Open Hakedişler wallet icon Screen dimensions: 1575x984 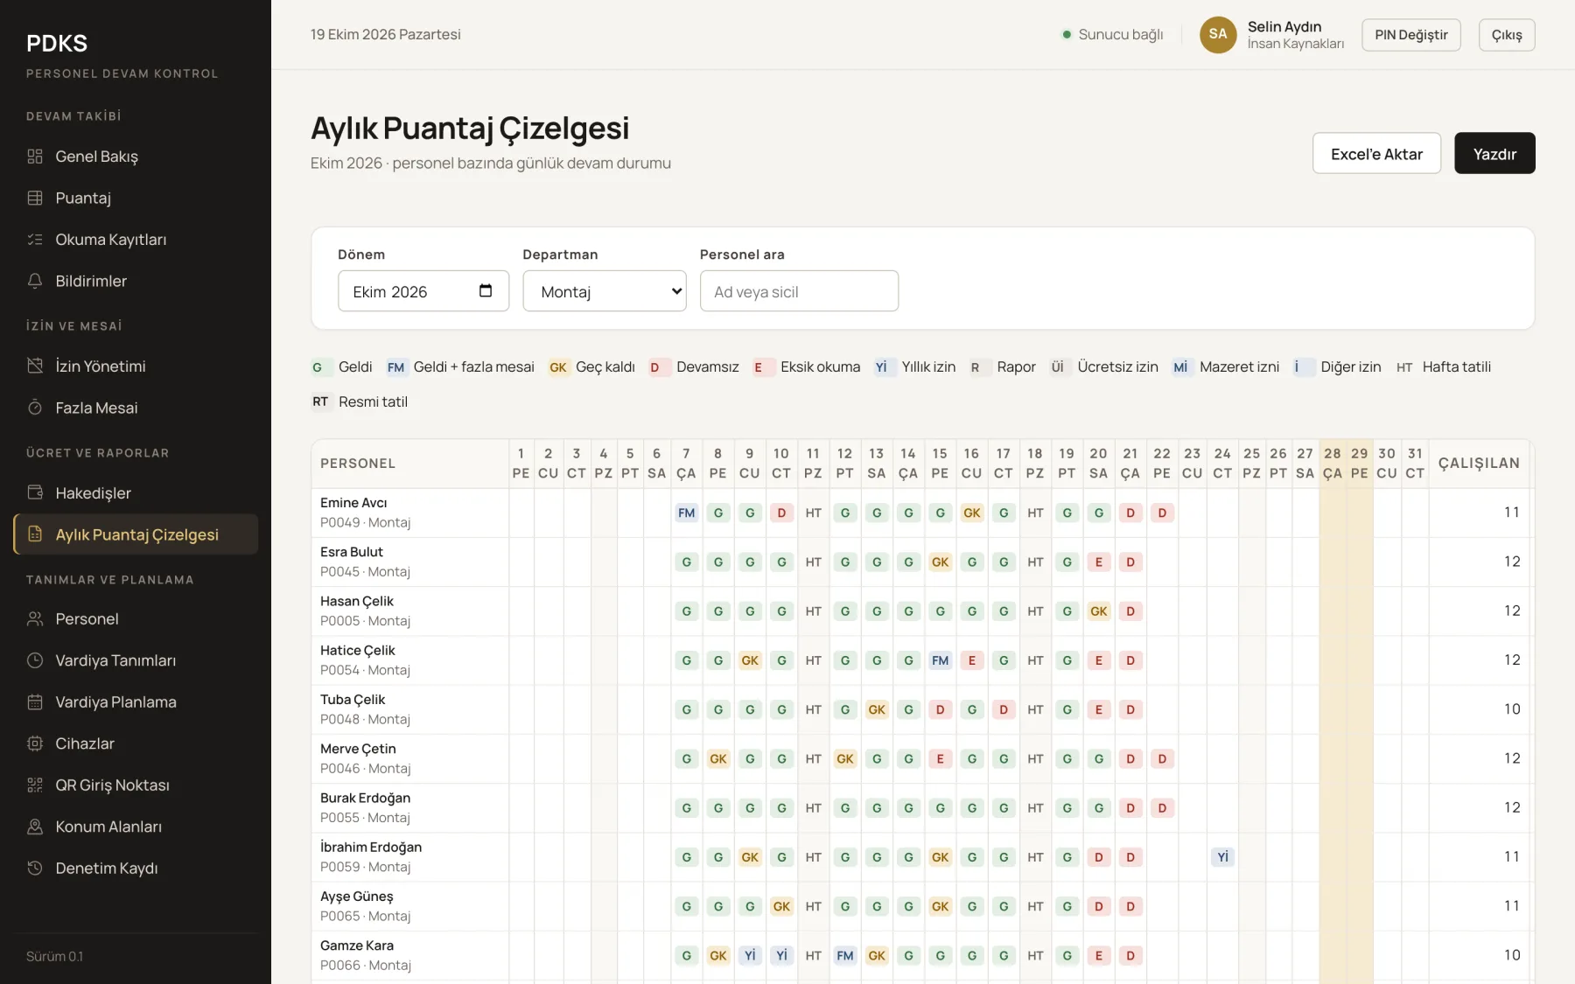35,492
